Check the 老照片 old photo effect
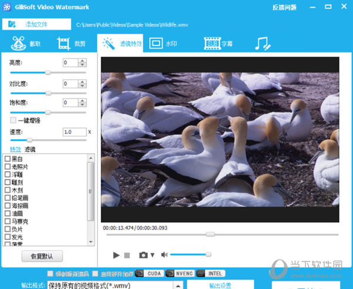 (x=8, y=166)
